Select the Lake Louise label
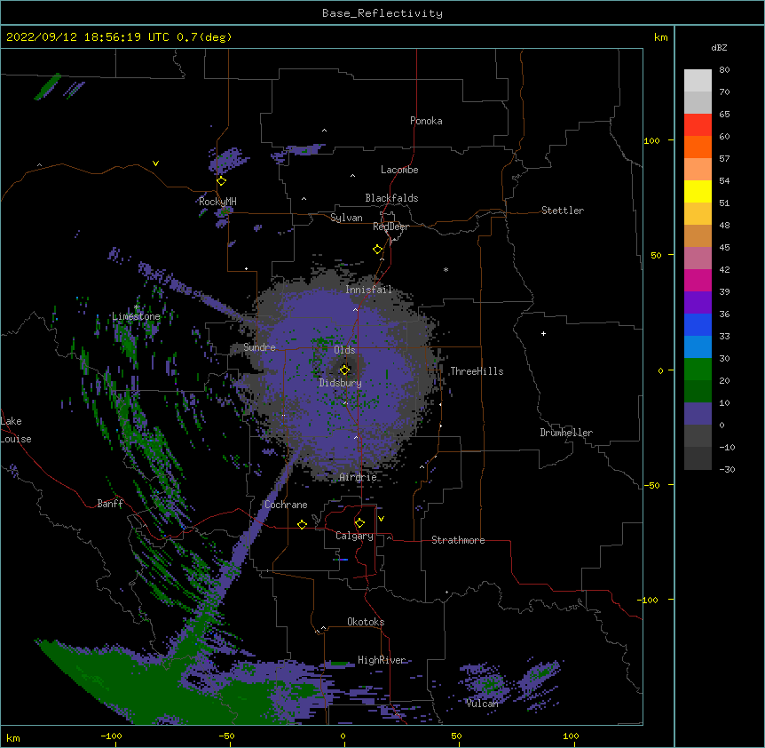Viewport: 765px width, 748px height. click(x=16, y=430)
